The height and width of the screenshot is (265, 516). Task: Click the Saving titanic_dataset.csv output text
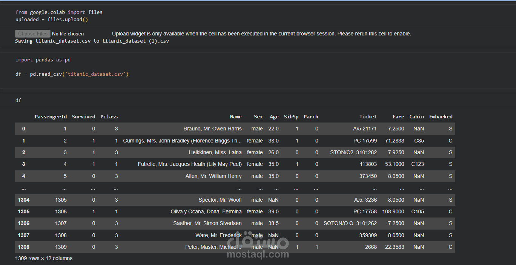pos(92,41)
